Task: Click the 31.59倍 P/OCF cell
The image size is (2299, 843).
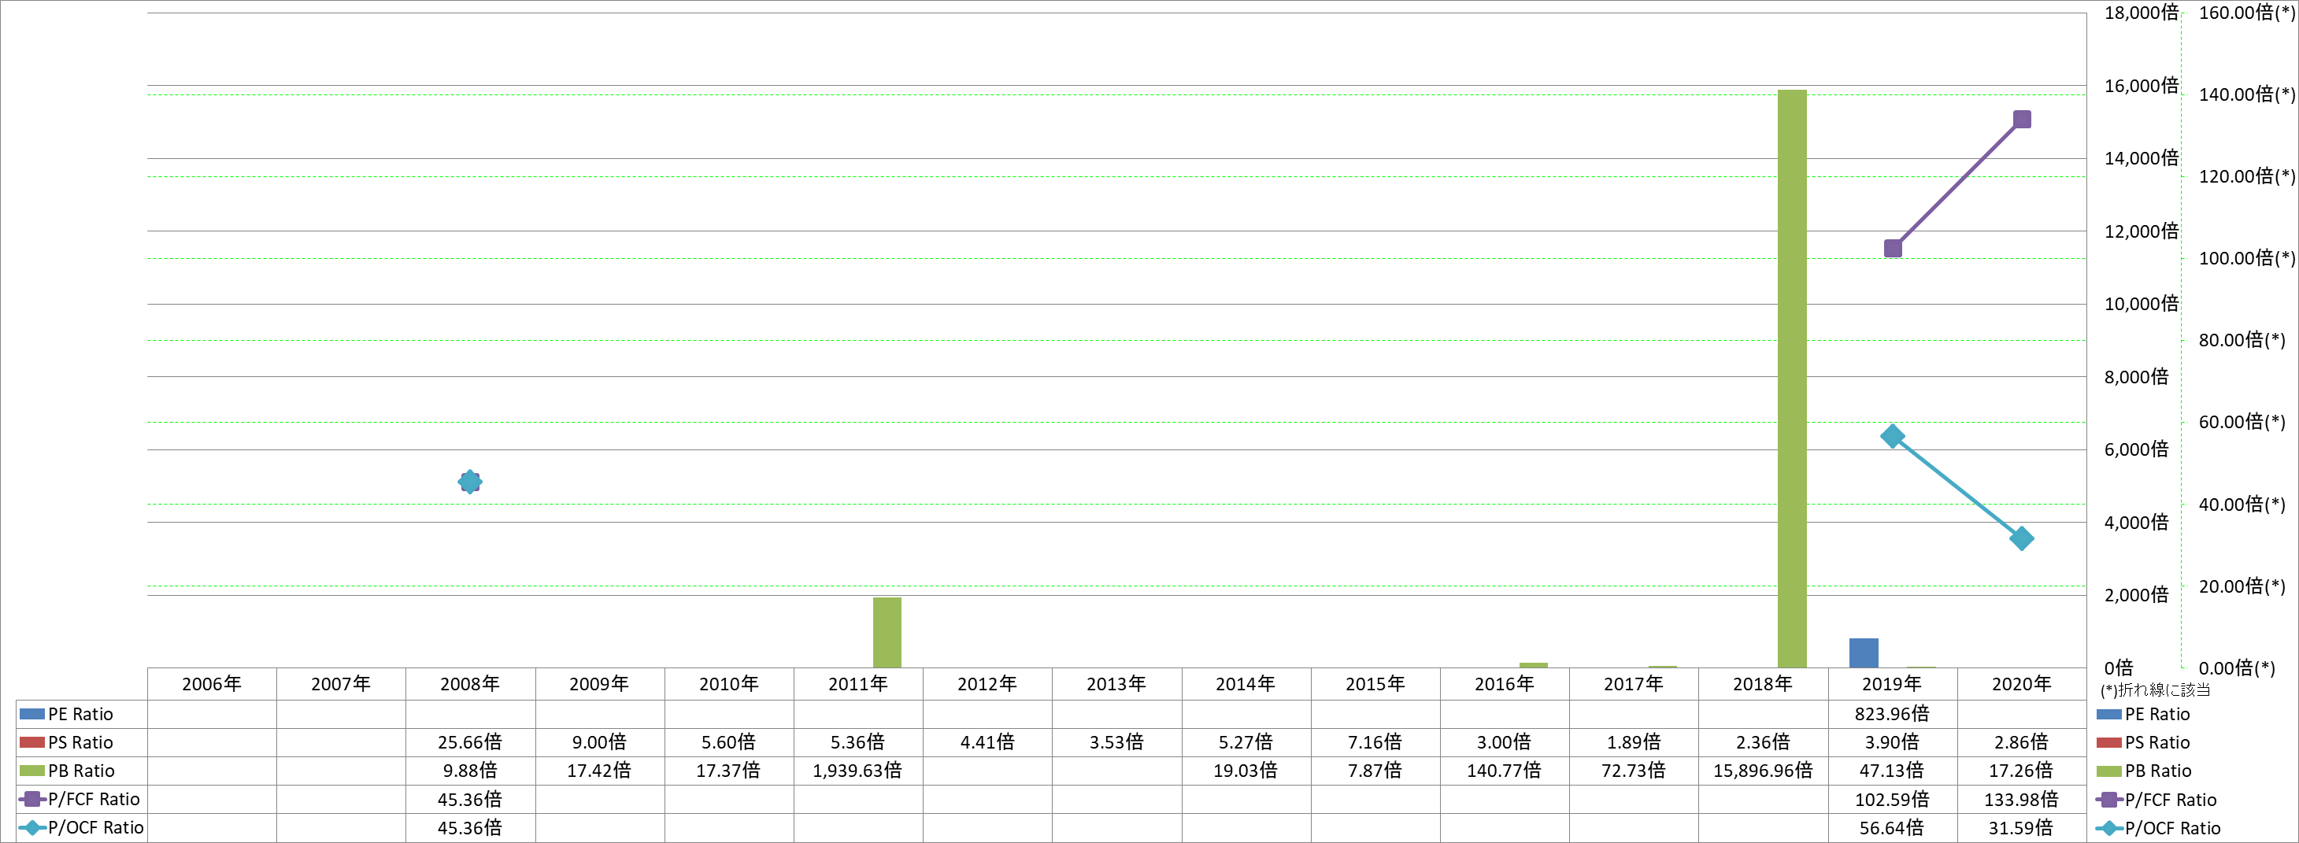Action: point(2021,828)
